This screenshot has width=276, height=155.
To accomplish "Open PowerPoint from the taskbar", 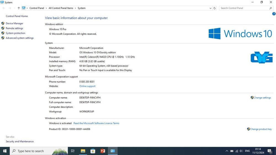I will pos(103,151).
